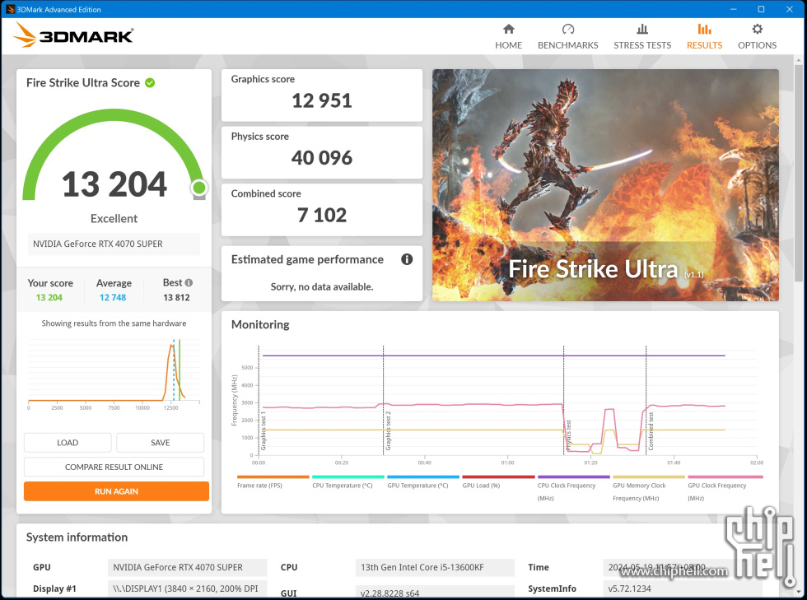Click the CPU value 13th Gen Intel Core i5-13600KF
The height and width of the screenshot is (600, 807).
(435, 567)
